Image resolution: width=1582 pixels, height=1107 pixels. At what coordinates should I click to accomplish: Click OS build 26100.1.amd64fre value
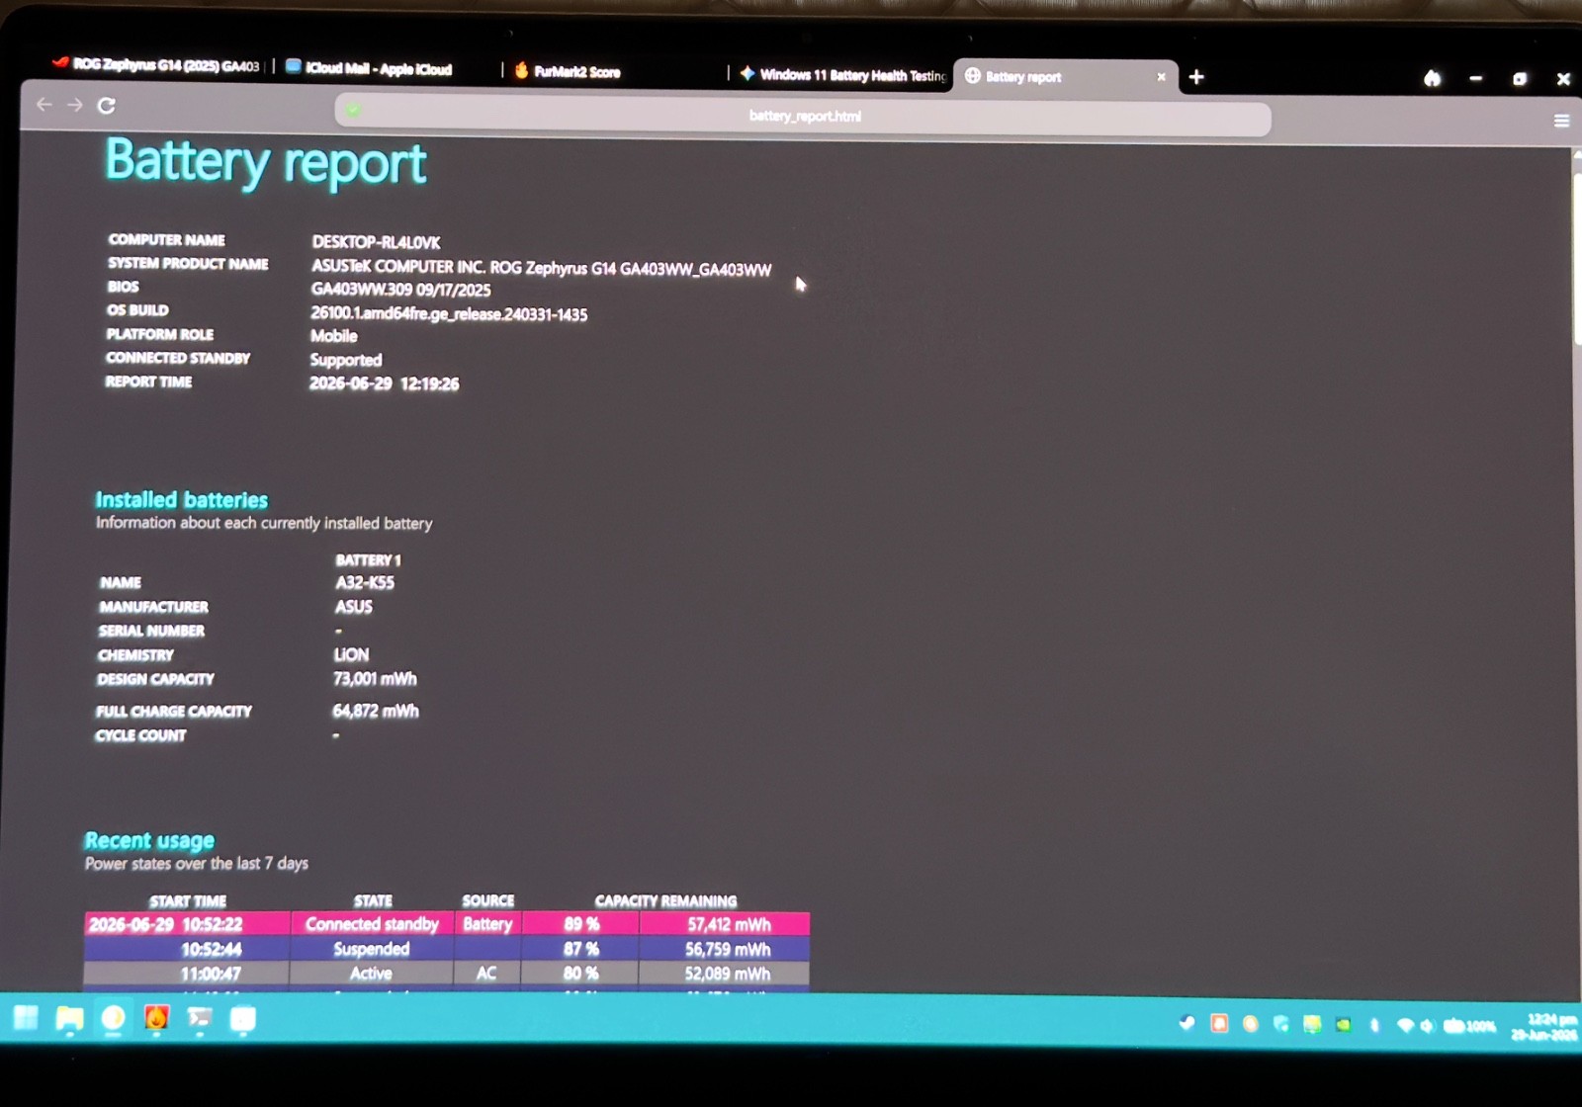point(449,314)
